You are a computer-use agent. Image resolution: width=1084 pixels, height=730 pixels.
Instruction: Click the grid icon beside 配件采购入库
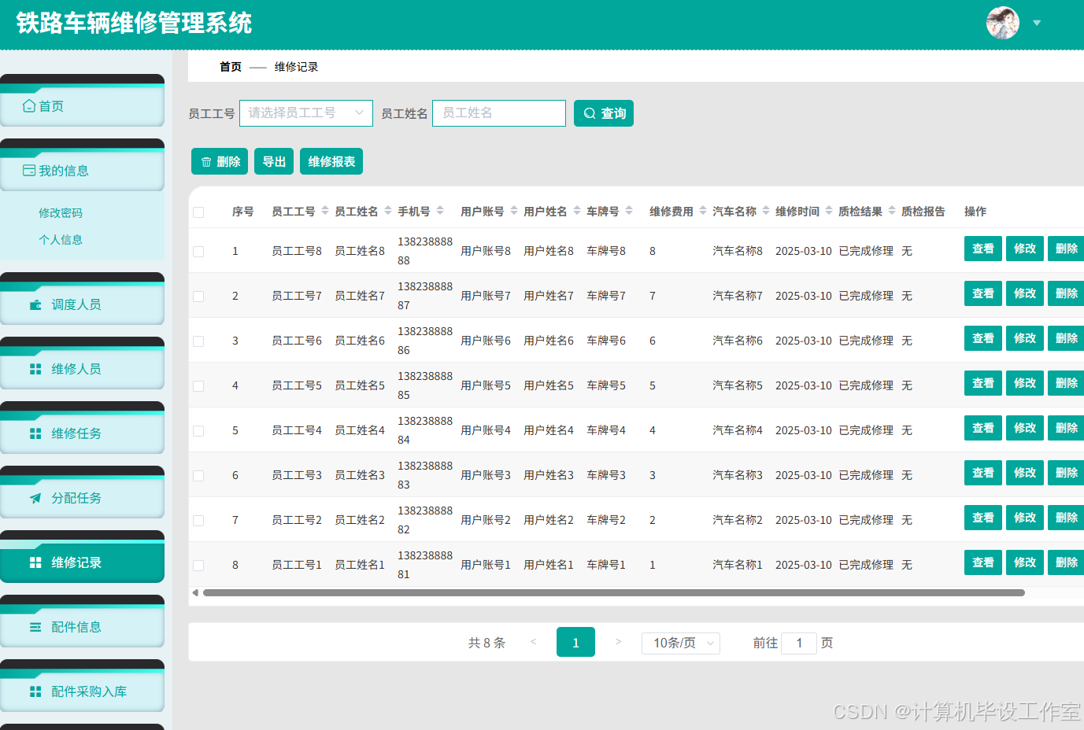coord(35,691)
